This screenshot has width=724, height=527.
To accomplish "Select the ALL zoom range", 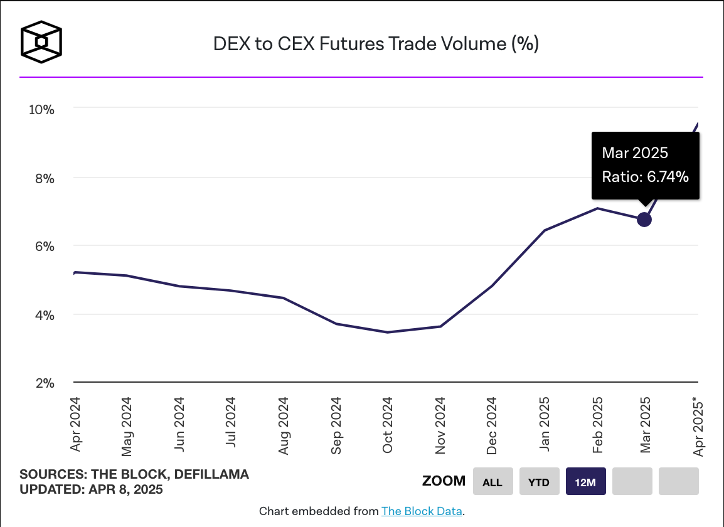I will coord(492,481).
